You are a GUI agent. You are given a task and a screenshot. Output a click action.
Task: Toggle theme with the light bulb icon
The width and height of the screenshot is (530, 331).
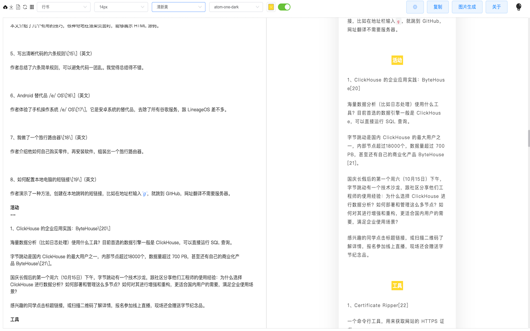[518, 7]
